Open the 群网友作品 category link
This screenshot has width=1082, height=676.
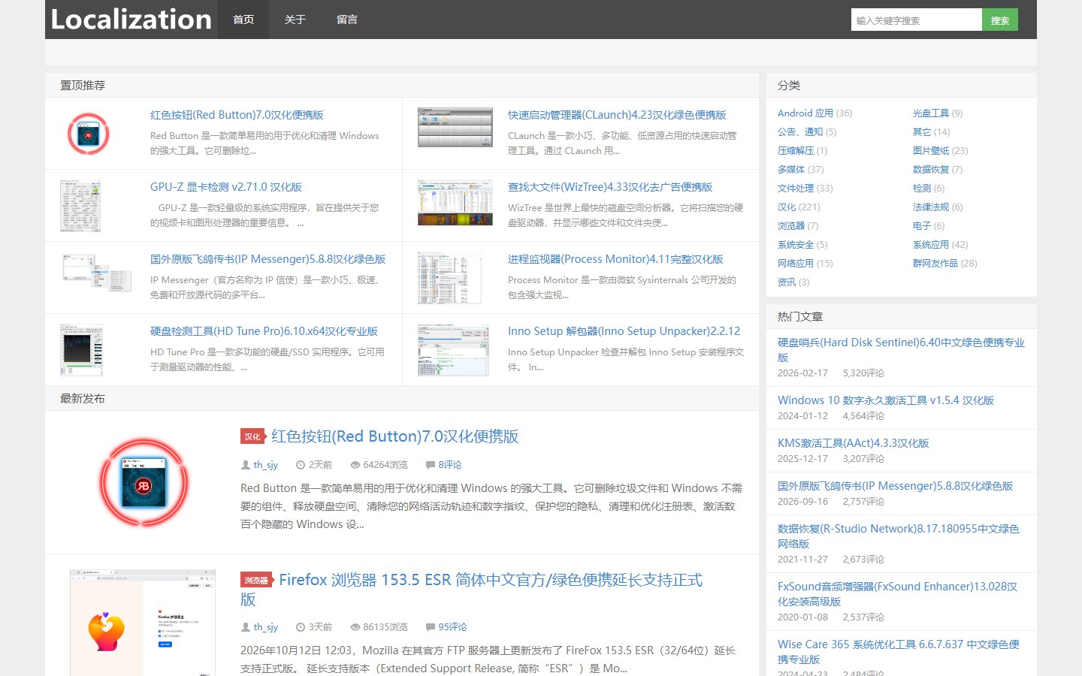coord(935,264)
